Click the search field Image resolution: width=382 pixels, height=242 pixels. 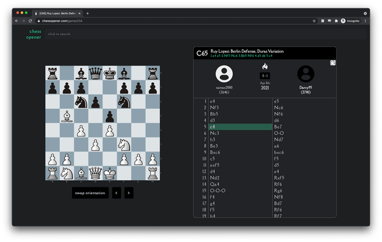click(205, 34)
